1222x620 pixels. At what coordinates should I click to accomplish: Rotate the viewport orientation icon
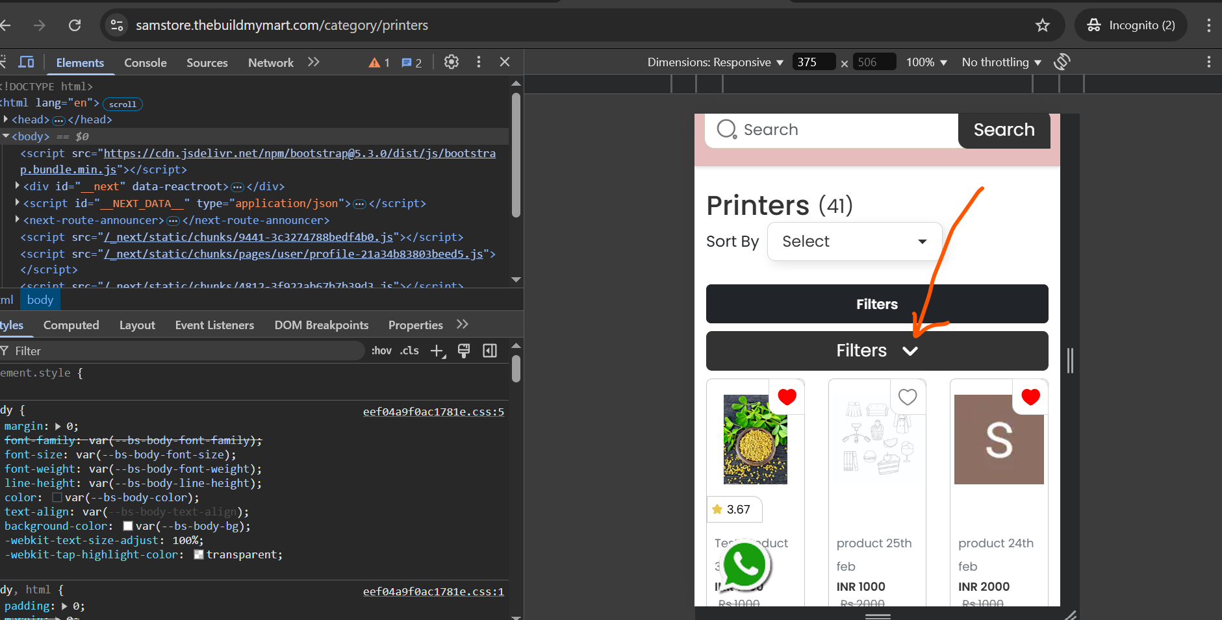pyautogui.click(x=1062, y=62)
